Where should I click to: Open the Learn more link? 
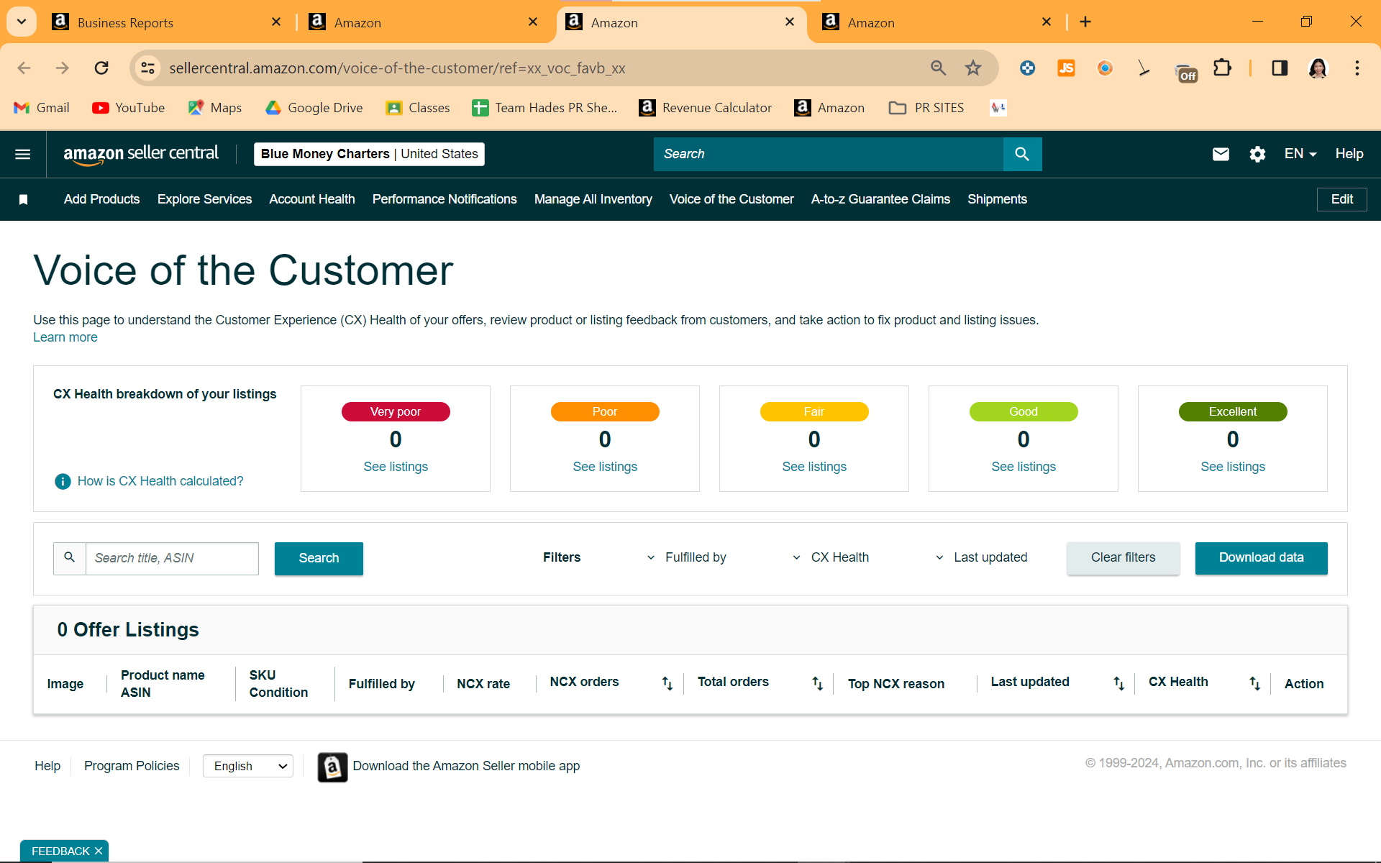(x=65, y=337)
